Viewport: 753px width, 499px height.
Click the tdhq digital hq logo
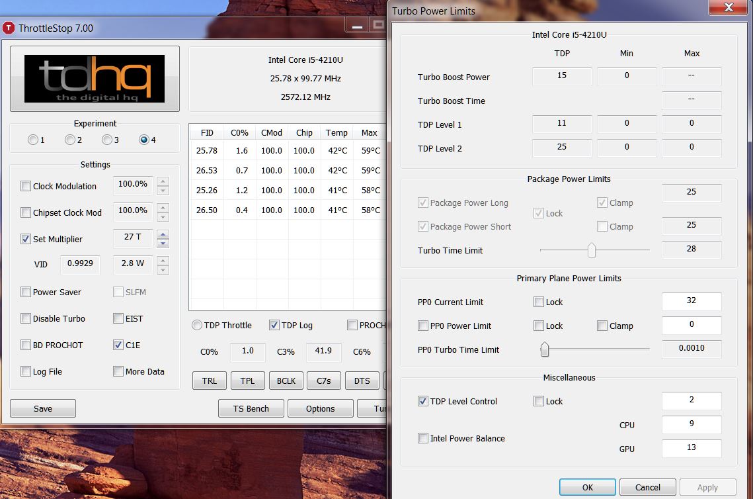[x=95, y=78]
